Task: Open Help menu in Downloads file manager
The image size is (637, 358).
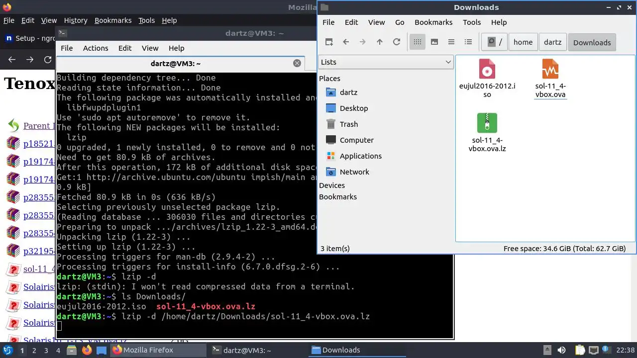Action: coord(499,22)
